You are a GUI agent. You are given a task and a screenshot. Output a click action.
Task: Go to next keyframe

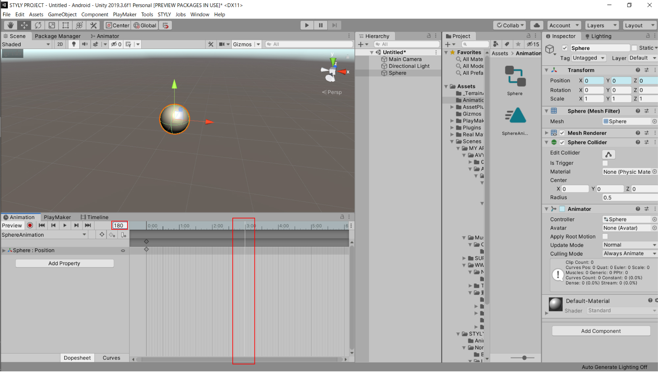pyautogui.click(x=76, y=225)
